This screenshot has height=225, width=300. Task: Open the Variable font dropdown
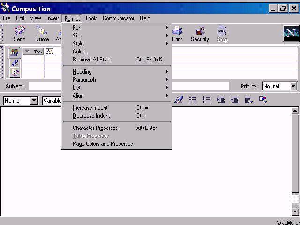[52, 100]
